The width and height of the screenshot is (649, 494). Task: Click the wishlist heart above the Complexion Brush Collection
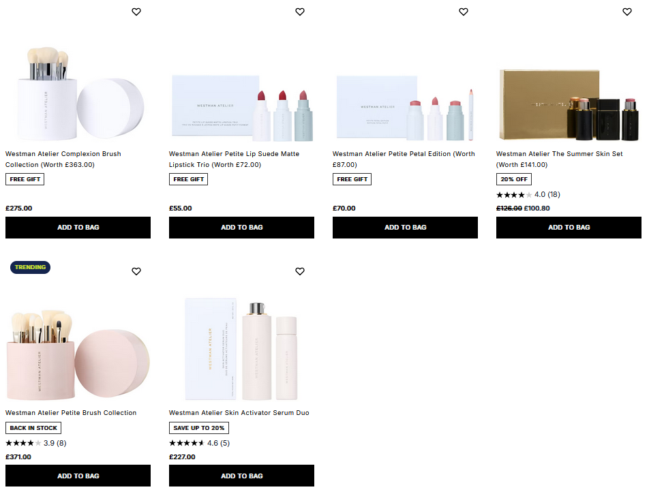(136, 12)
